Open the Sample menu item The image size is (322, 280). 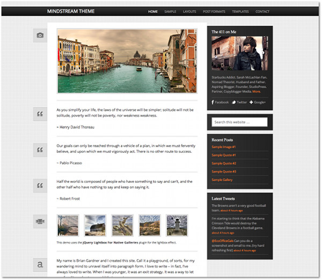(x=170, y=11)
